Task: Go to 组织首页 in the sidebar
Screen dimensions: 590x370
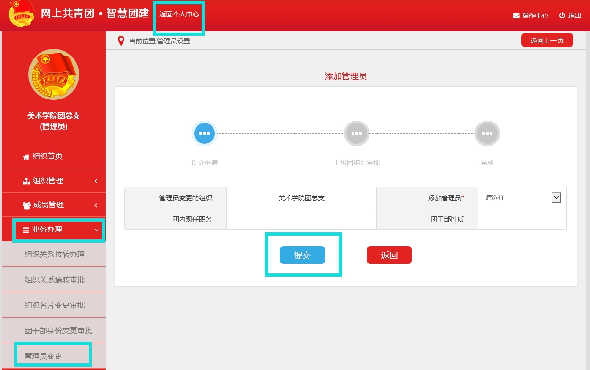Action: pyautogui.click(x=47, y=156)
